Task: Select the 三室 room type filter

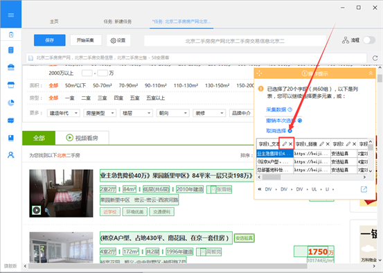Action: click(x=103, y=98)
